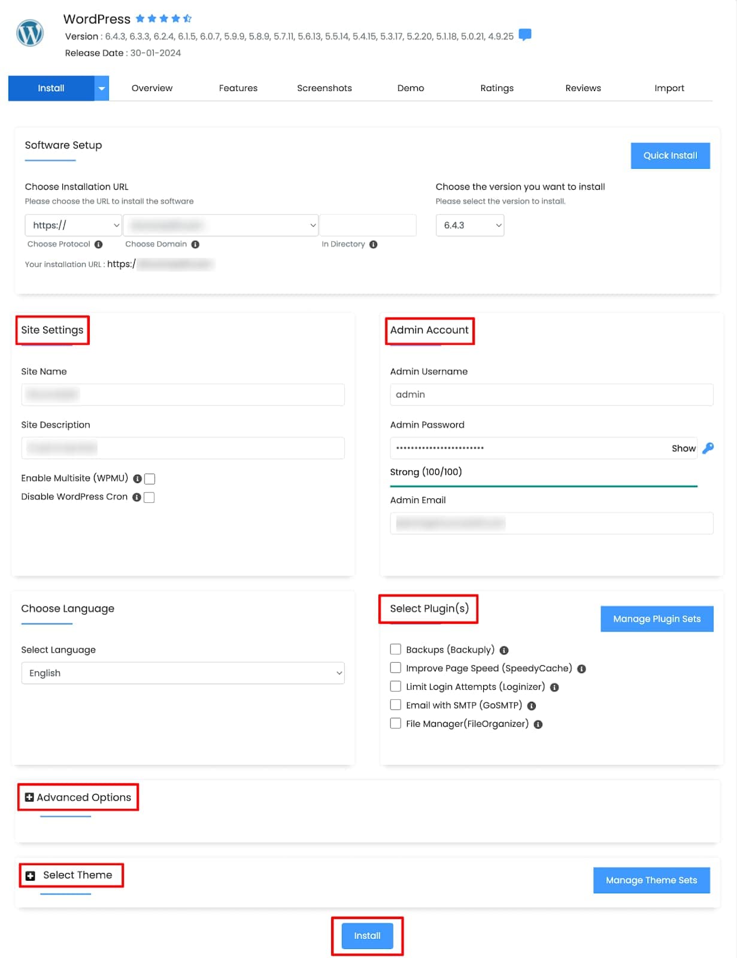Viewport: 737px width, 958px height.
Task: Open the info tooltip for Backuply plugin
Action: click(x=504, y=649)
